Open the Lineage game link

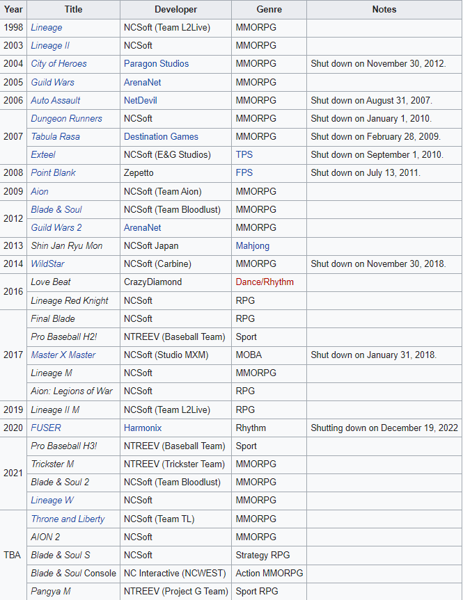coord(47,28)
